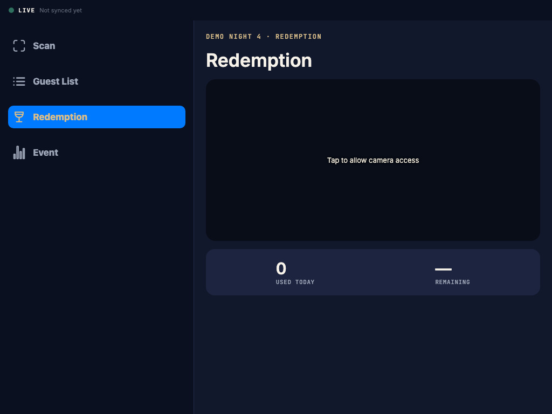Click the dark camera preview area
This screenshot has width=552, height=414.
(x=373, y=160)
